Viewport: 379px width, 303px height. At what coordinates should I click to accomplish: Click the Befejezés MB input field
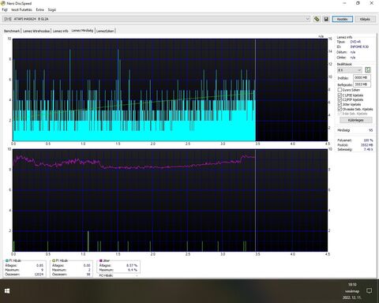[x=362, y=84]
